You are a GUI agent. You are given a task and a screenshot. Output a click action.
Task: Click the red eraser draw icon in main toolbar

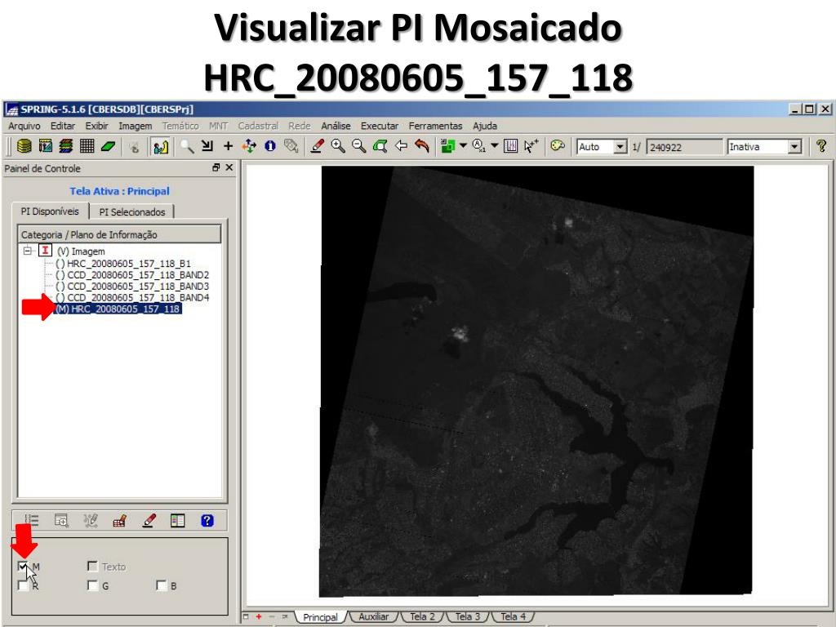(x=318, y=146)
